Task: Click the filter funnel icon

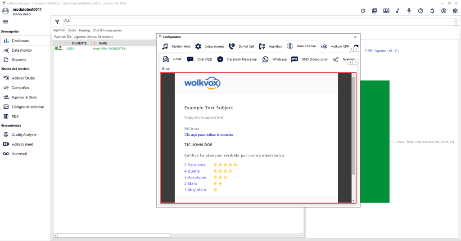Action: click(57, 22)
